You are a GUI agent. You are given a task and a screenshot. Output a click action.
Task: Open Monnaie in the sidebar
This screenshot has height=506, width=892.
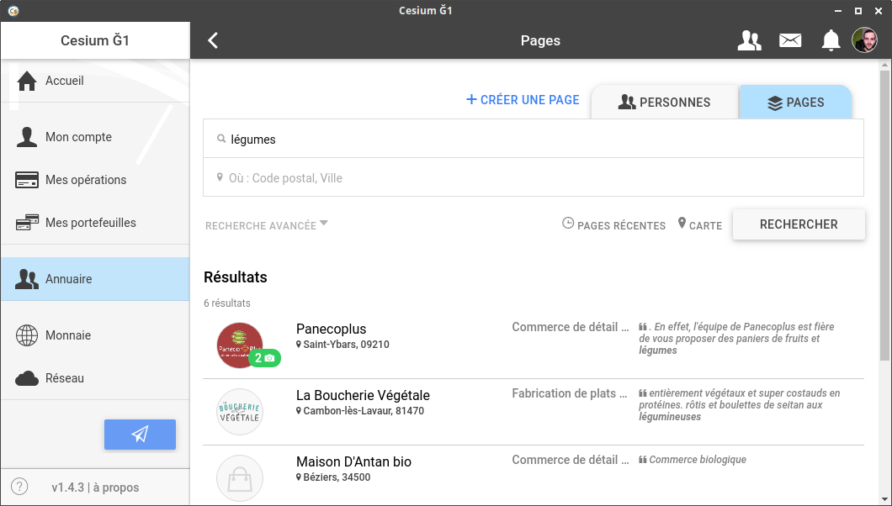pos(95,335)
